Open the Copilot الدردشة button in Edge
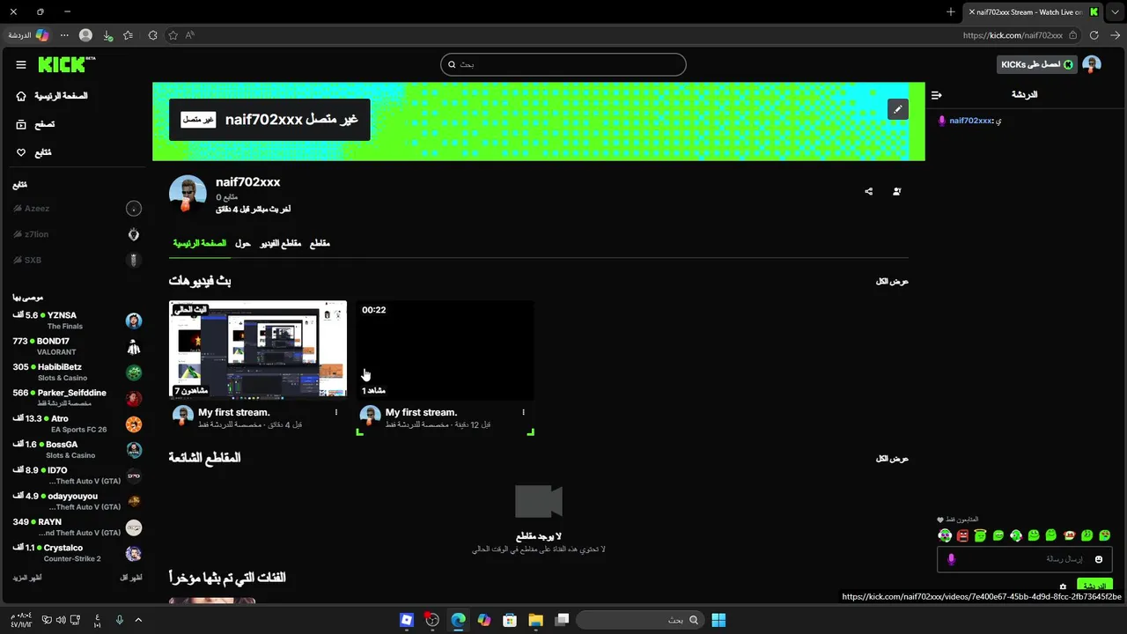This screenshot has height=634, width=1127. pos(29,35)
